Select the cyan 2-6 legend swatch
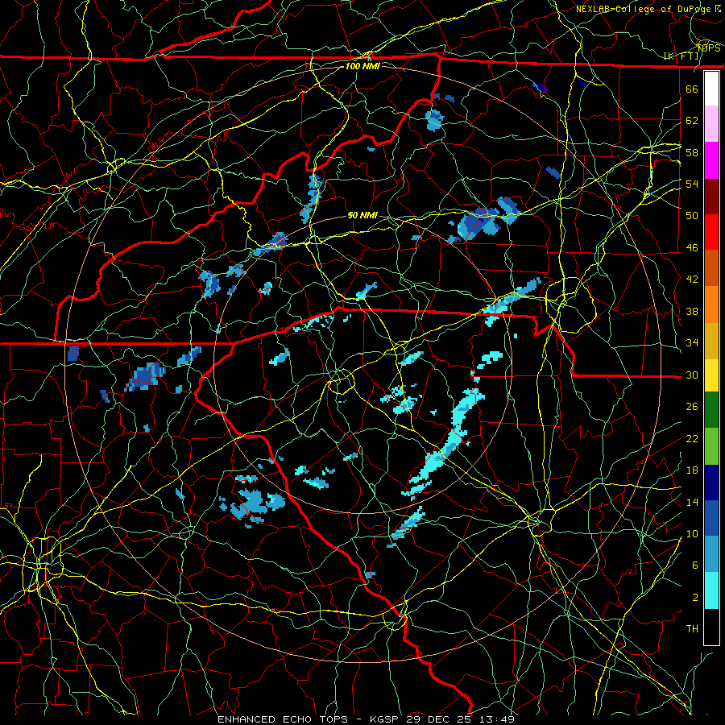Image resolution: width=725 pixels, height=725 pixels. point(711,590)
